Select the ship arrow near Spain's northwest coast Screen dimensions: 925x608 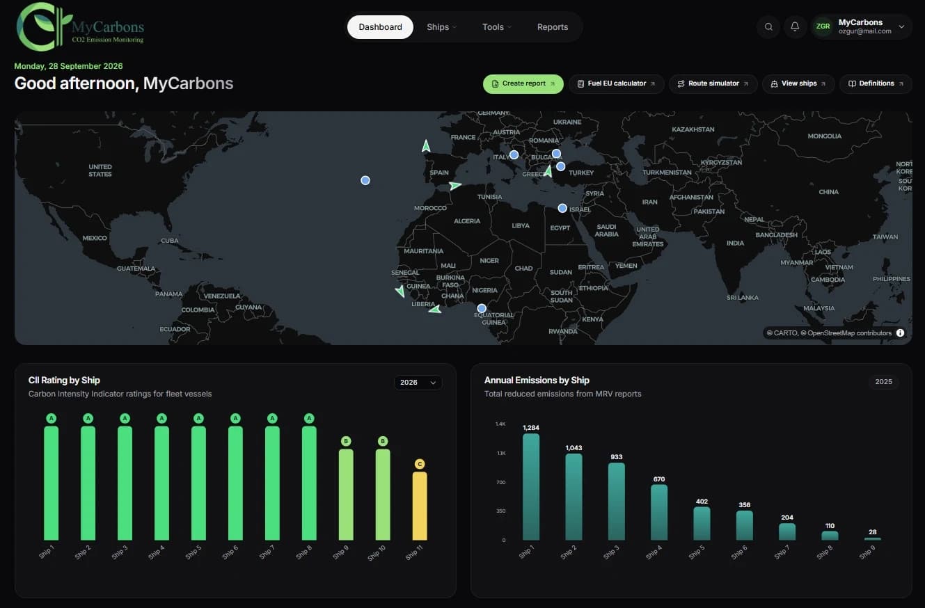click(x=426, y=146)
